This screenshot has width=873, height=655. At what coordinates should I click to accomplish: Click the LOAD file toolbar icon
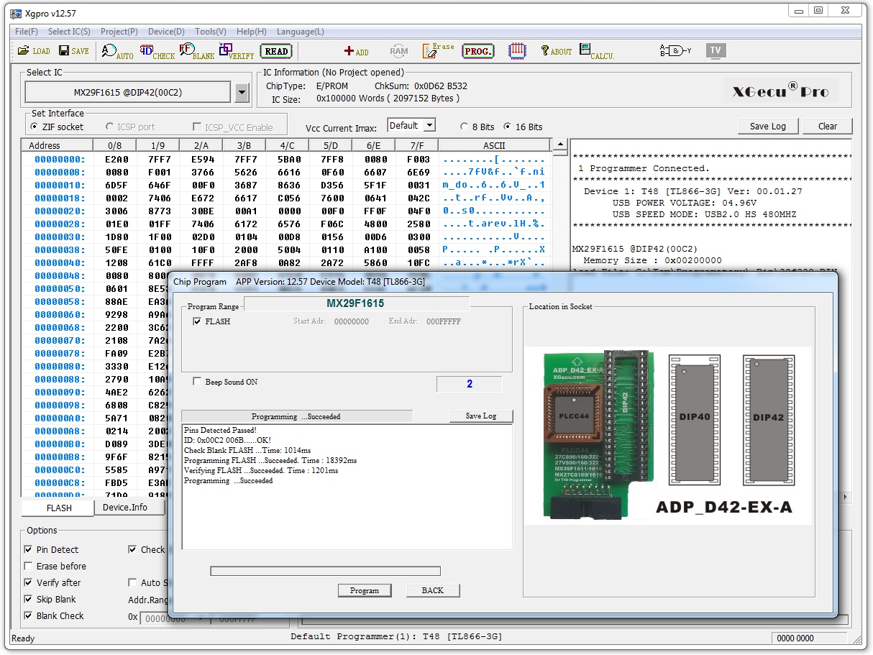click(34, 51)
